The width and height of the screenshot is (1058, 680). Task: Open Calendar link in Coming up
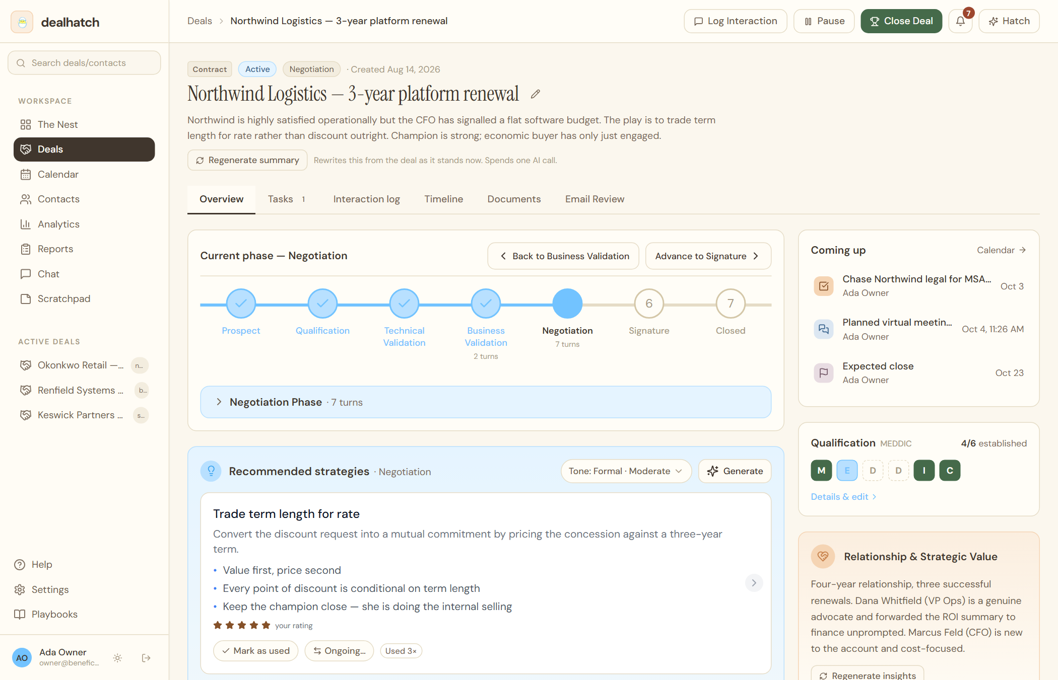point(1001,250)
